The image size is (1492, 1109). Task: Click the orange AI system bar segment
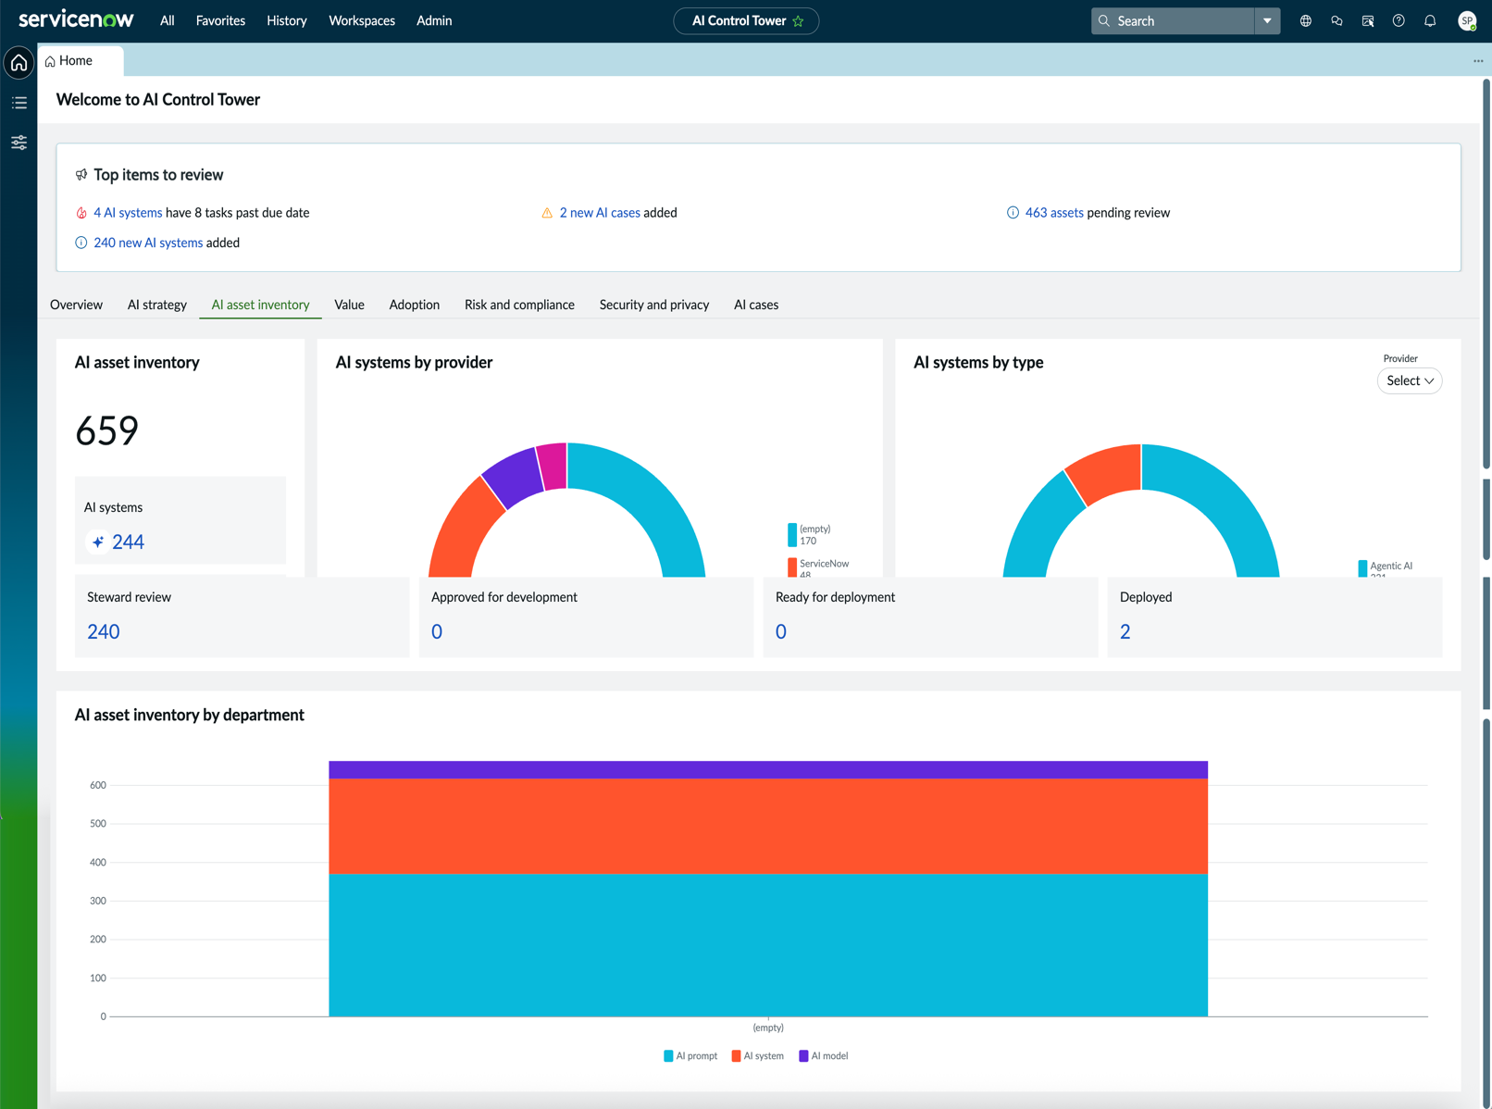coord(768,826)
